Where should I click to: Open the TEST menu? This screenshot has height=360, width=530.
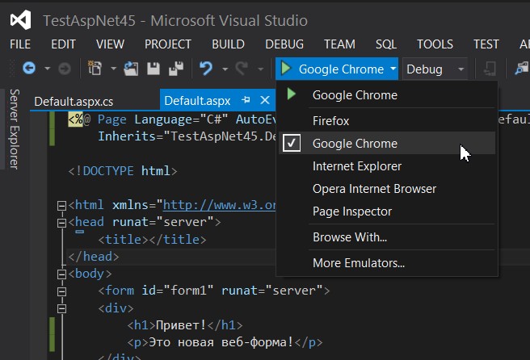point(486,44)
